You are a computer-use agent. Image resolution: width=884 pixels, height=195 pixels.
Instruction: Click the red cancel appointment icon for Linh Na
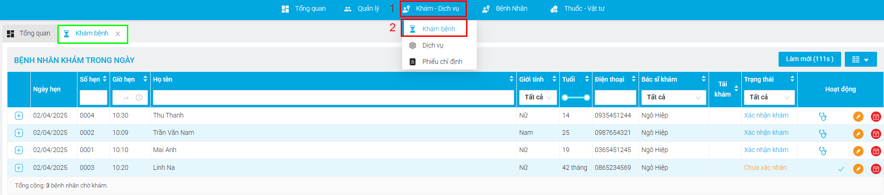(876, 168)
